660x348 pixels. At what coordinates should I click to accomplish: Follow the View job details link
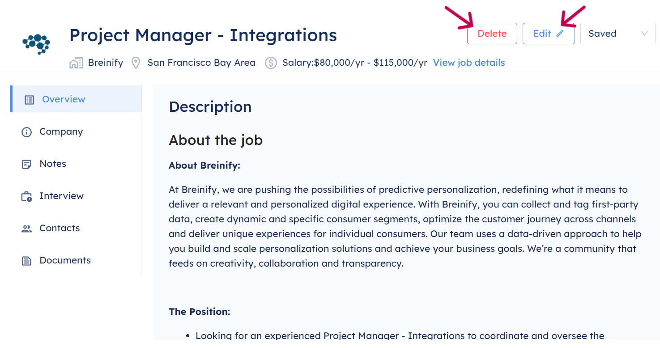(468, 63)
